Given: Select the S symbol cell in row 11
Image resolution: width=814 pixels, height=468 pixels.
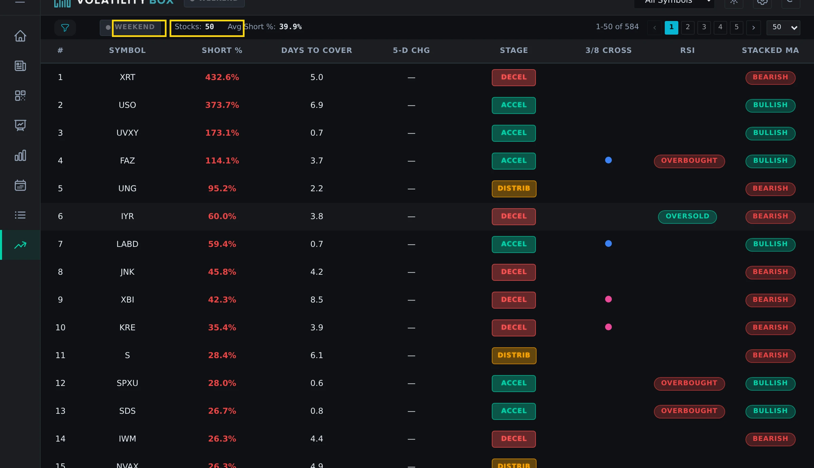Looking at the screenshot, I should (x=128, y=355).
